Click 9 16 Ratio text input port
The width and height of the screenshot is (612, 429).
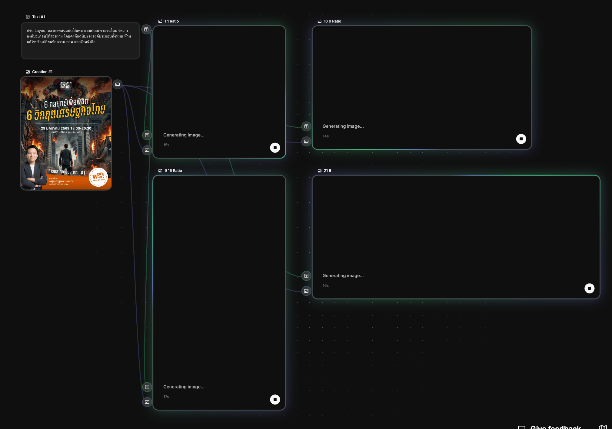(147, 387)
